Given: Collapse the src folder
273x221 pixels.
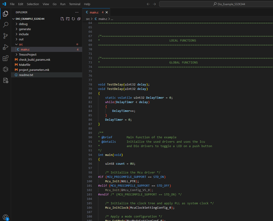Looking at the screenshot, I should point(21,44).
